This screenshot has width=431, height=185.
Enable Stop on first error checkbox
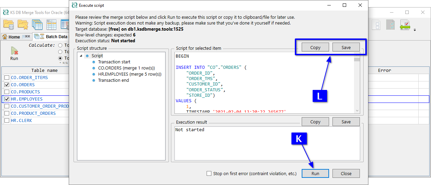tap(209, 173)
